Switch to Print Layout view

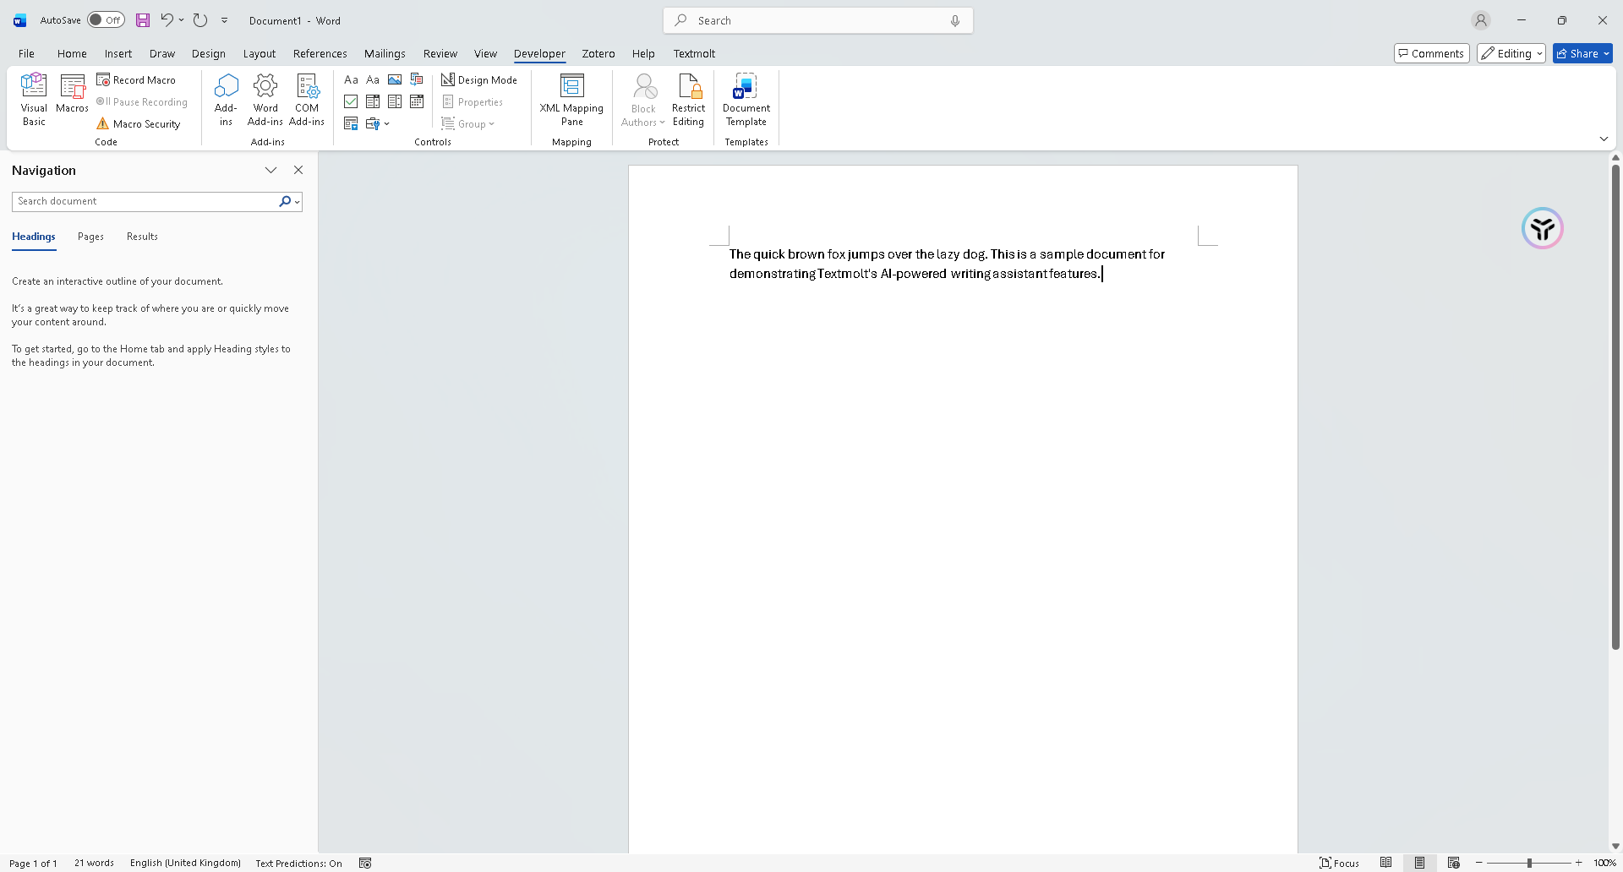[1420, 863]
